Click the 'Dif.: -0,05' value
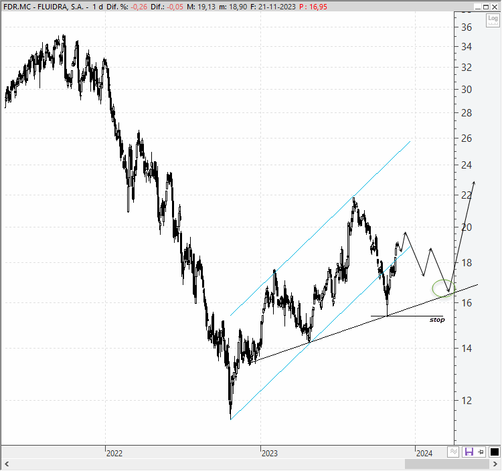Image resolution: width=502 pixels, height=471 pixels. click(x=167, y=7)
